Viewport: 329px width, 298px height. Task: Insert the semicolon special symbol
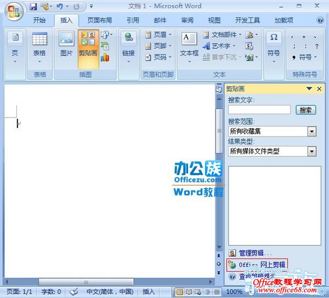[x=294, y=46]
